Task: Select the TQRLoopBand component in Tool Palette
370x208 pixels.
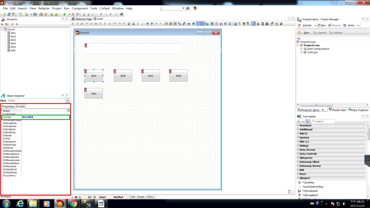Action: 310,195
